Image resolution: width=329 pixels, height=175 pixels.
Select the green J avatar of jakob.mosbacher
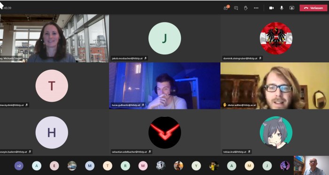(x=164, y=38)
